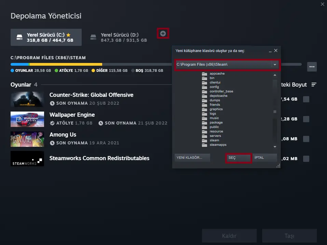Screen dimensions: 327x245
Task: Click the İPTAL button to cancel
Action: [265, 158]
